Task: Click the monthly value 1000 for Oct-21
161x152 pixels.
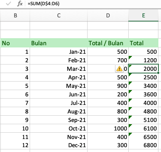Action: 108,128
